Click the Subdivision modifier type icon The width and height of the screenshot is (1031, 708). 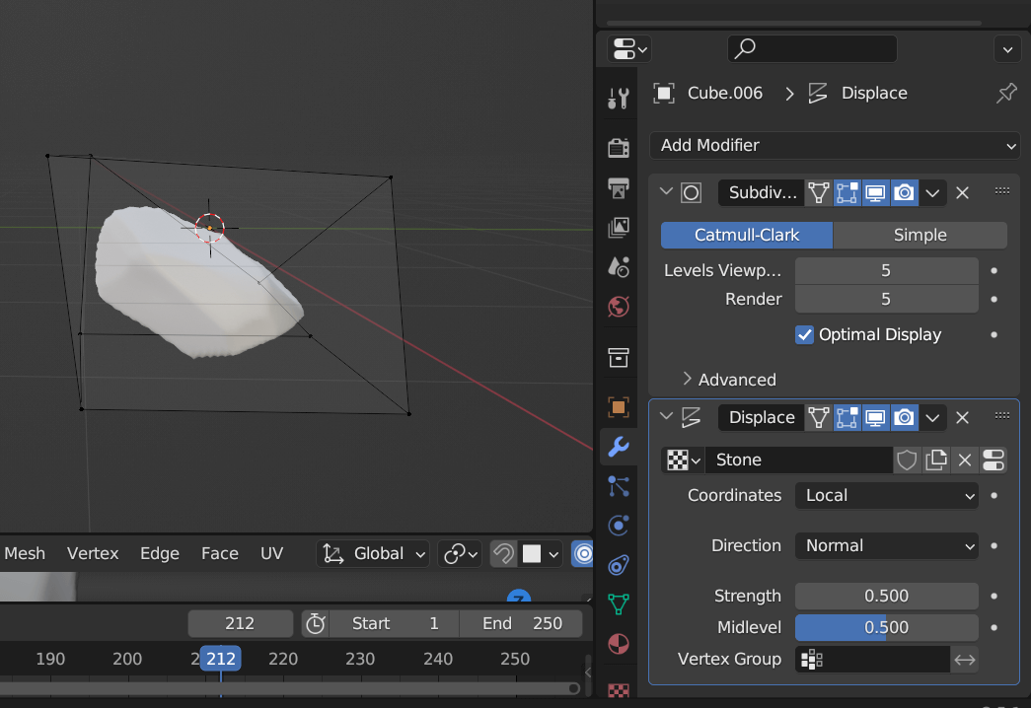pyautogui.click(x=691, y=192)
